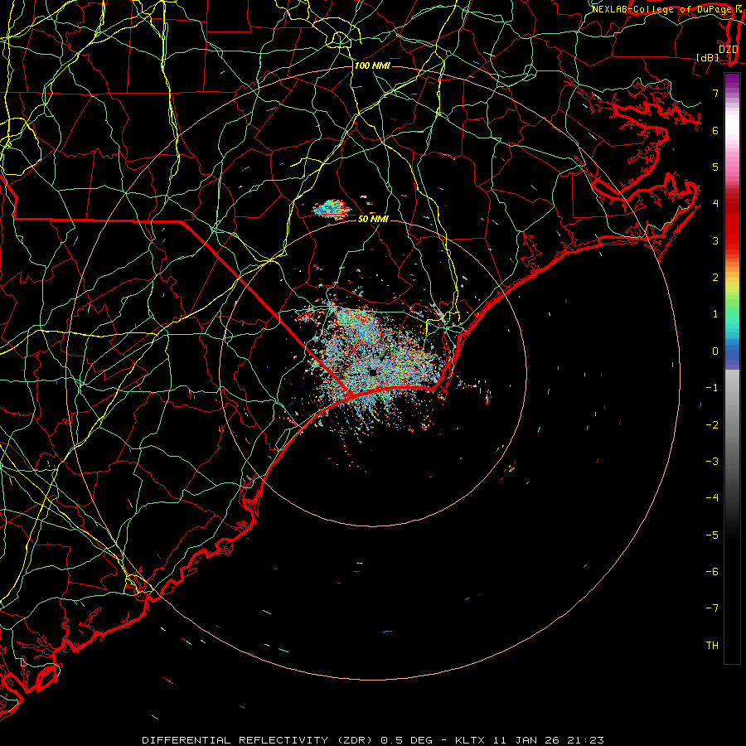Screen dimensions: 746x746
Task: Select the 1 value on the color scale
Action: coord(715,314)
